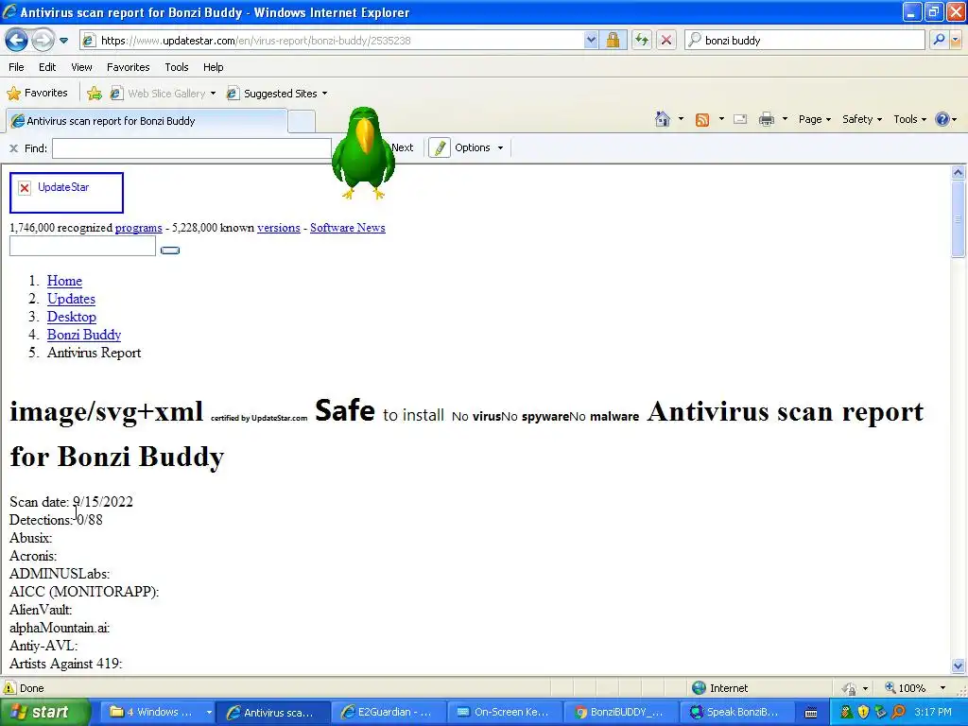Viewport: 968px width, 726px height.
Task: Open the View menu
Action: 81,67
